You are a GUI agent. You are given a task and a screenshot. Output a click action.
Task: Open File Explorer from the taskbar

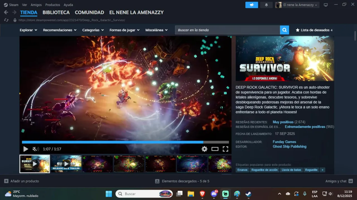(x=191, y=194)
